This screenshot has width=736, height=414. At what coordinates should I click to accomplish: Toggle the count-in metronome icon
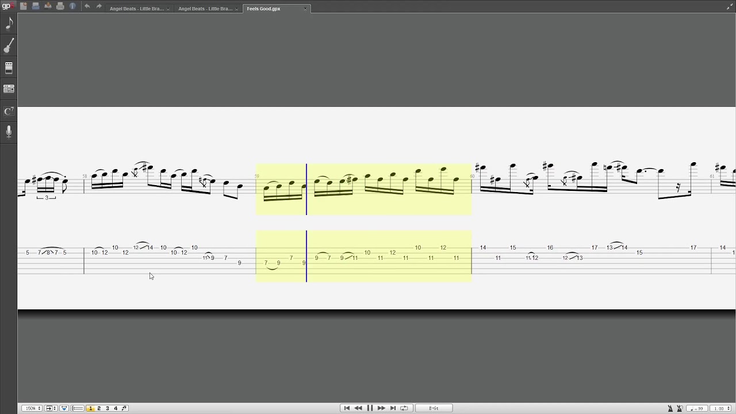(680, 408)
